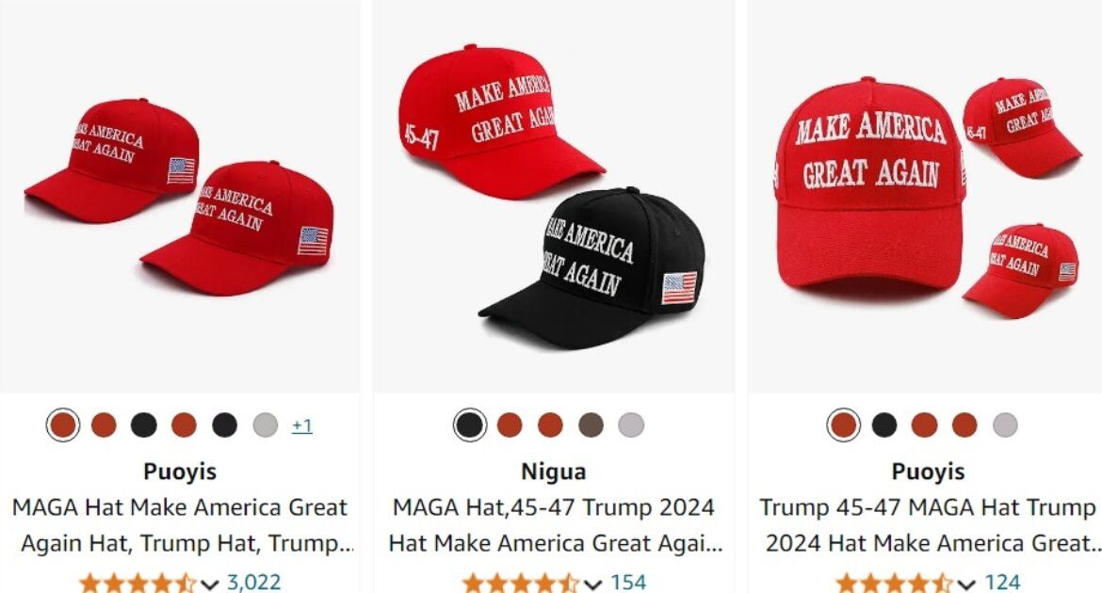This screenshot has width=1102, height=593.
Task: Select the grey swatch on first Puoyis hat
Action: [x=265, y=425]
